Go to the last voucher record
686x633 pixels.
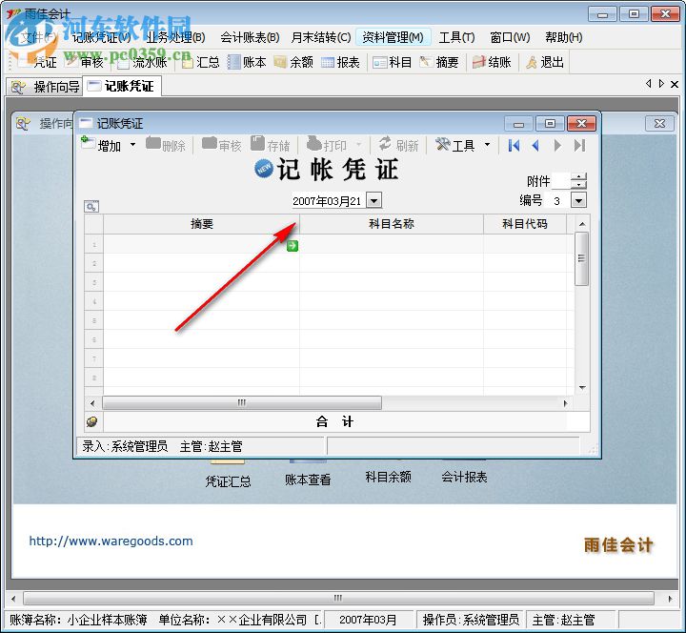click(x=579, y=145)
